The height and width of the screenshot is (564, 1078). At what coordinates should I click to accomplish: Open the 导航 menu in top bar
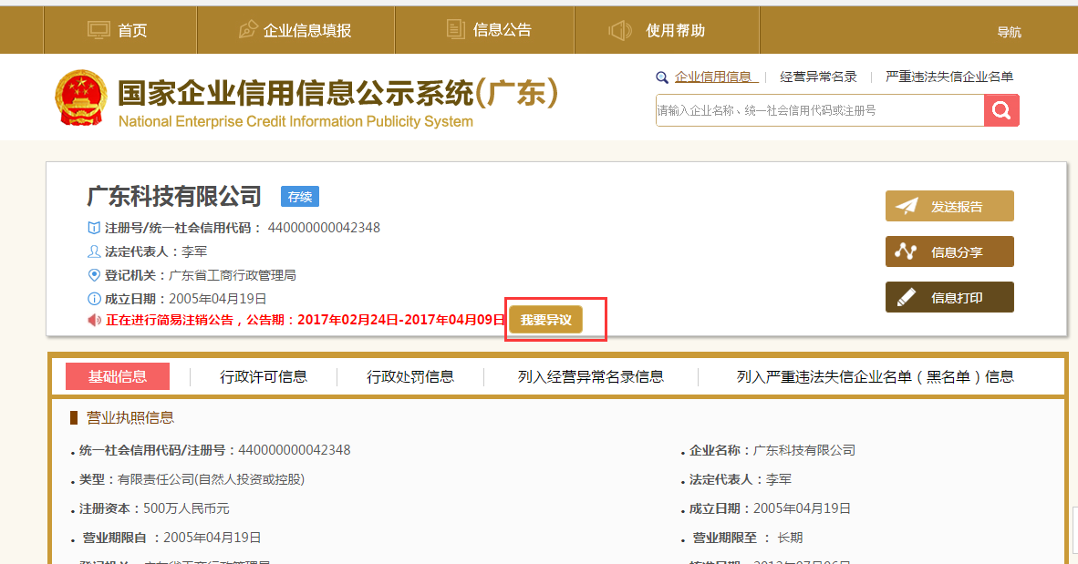click(1009, 32)
